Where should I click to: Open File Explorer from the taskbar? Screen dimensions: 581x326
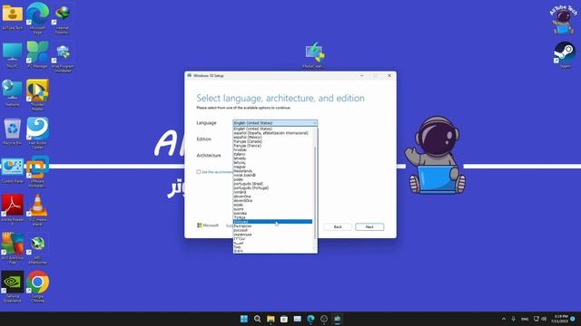click(271, 319)
